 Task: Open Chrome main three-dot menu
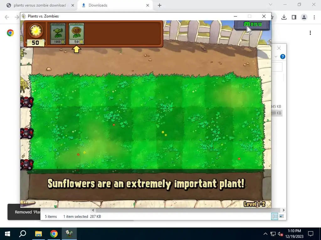pos(314,17)
